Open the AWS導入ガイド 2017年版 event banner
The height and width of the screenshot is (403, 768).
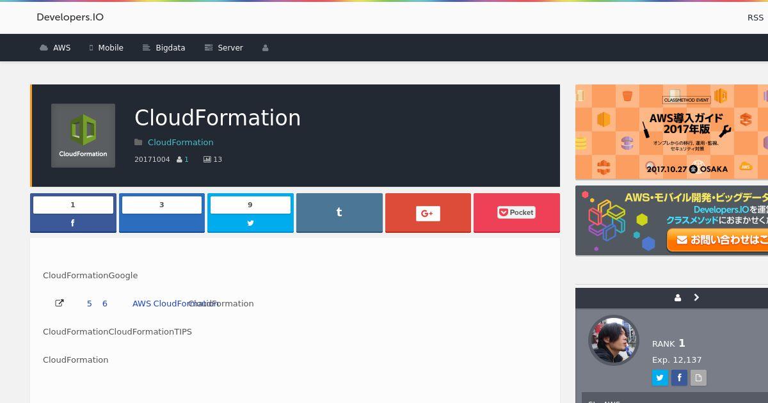(x=671, y=132)
